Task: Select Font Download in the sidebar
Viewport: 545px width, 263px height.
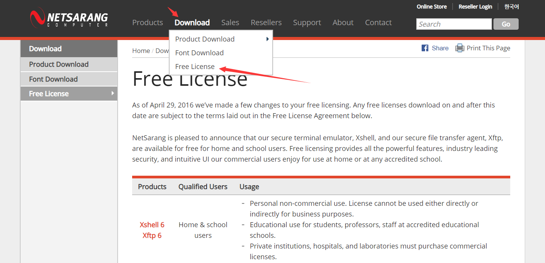Action: (69, 79)
